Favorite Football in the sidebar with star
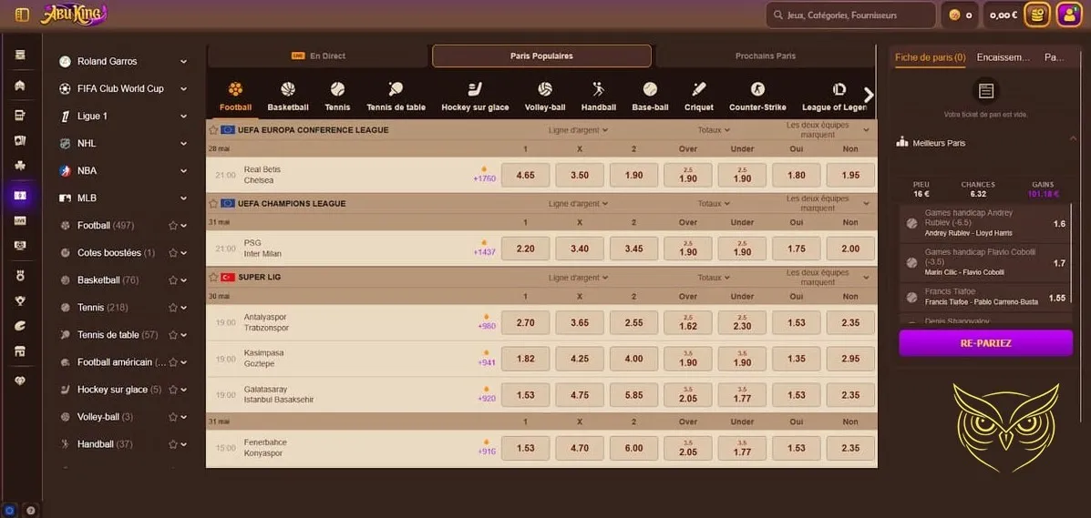 pos(172,225)
